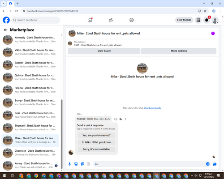
Task: Open more options dots beside Mike's message
Action: click(x=125, y=119)
